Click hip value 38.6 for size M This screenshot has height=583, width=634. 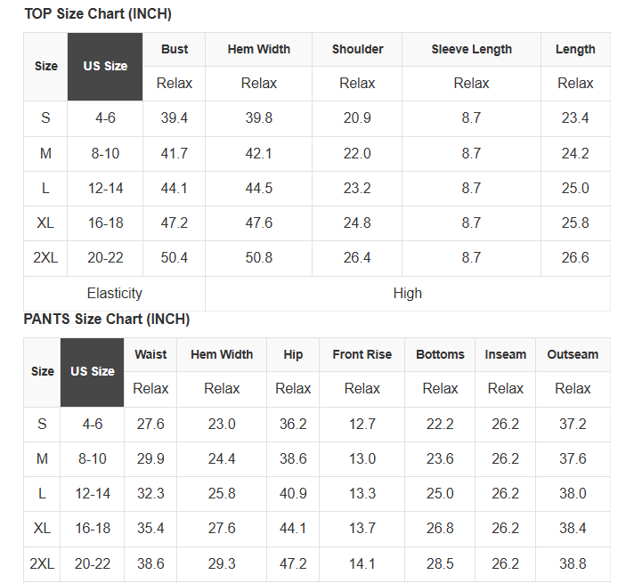pos(293,458)
